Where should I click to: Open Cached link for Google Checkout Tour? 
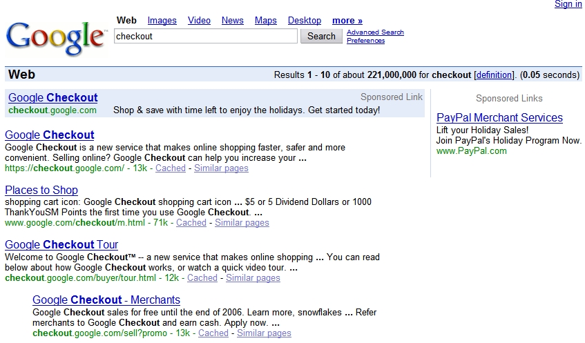(x=202, y=277)
